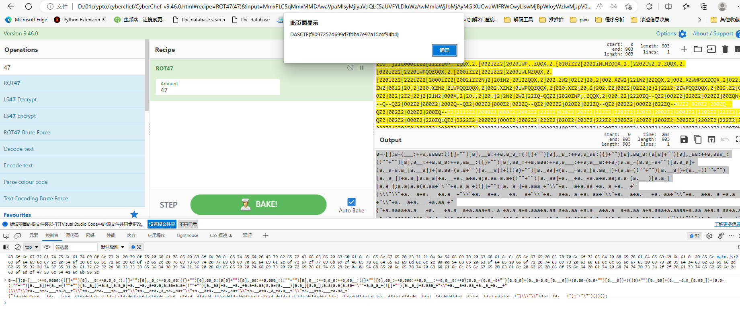
Task: Open the top context dropdown in console
Action: tap(32, 247)
